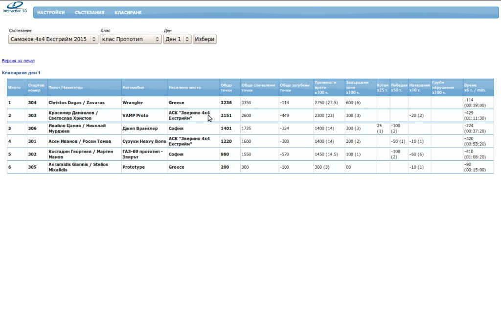Click zones value 600 (6)
Screen dimensions: 501x313
click(x=353, y=103)
